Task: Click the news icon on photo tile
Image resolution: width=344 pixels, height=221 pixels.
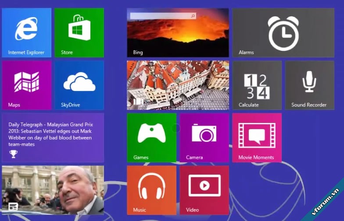Action: click(x=13, y=207)
